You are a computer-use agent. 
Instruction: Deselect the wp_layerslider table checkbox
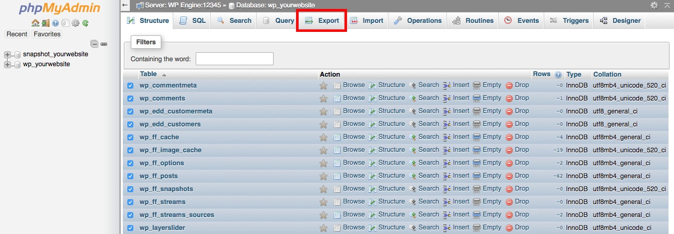(130, 228)
